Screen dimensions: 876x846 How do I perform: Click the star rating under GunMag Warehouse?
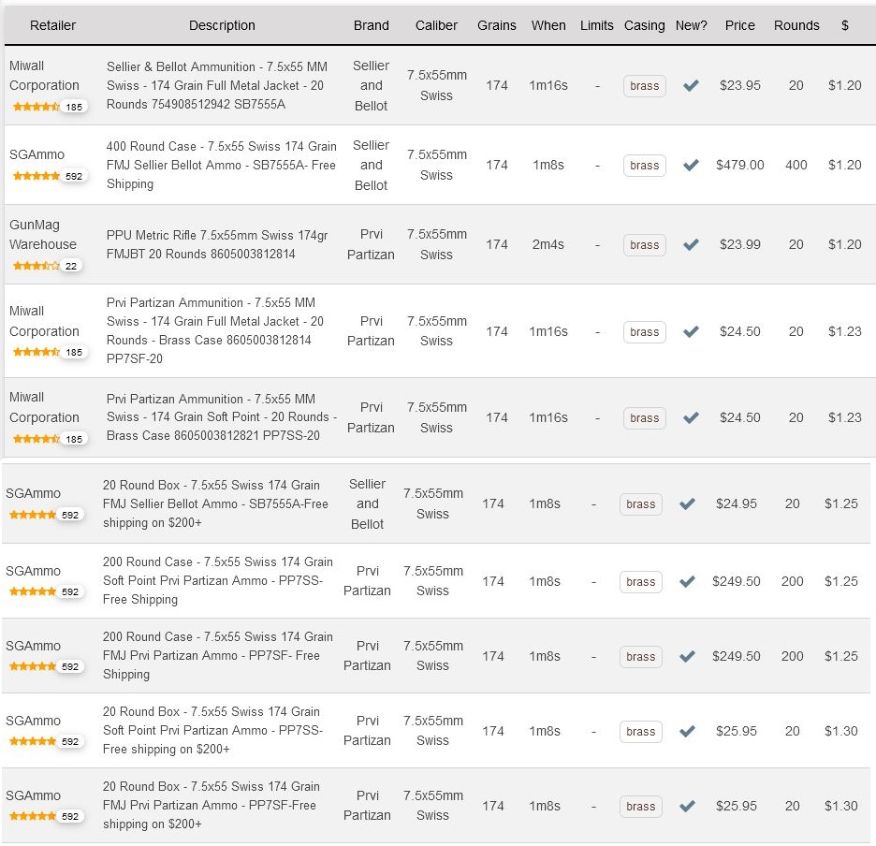(x=35, y=266)
